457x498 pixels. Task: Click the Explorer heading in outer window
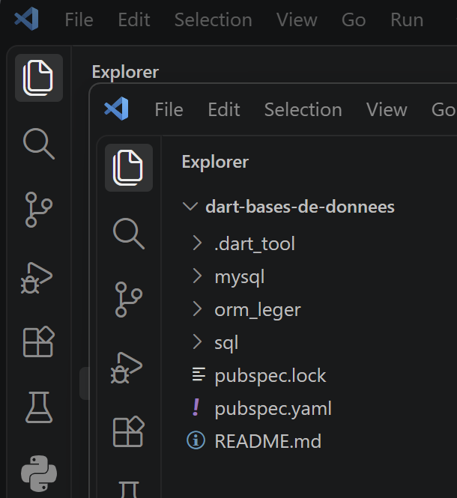tap(125, 72)
